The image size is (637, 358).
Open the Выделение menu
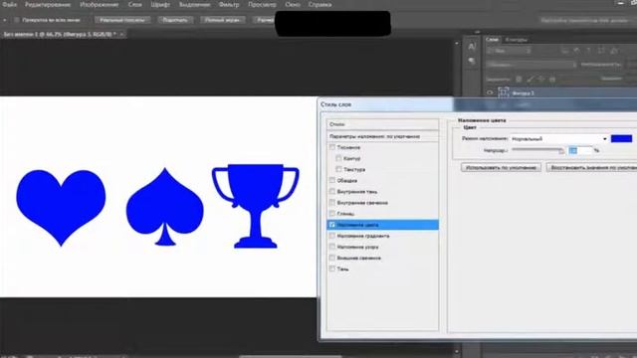click(195, 5)
